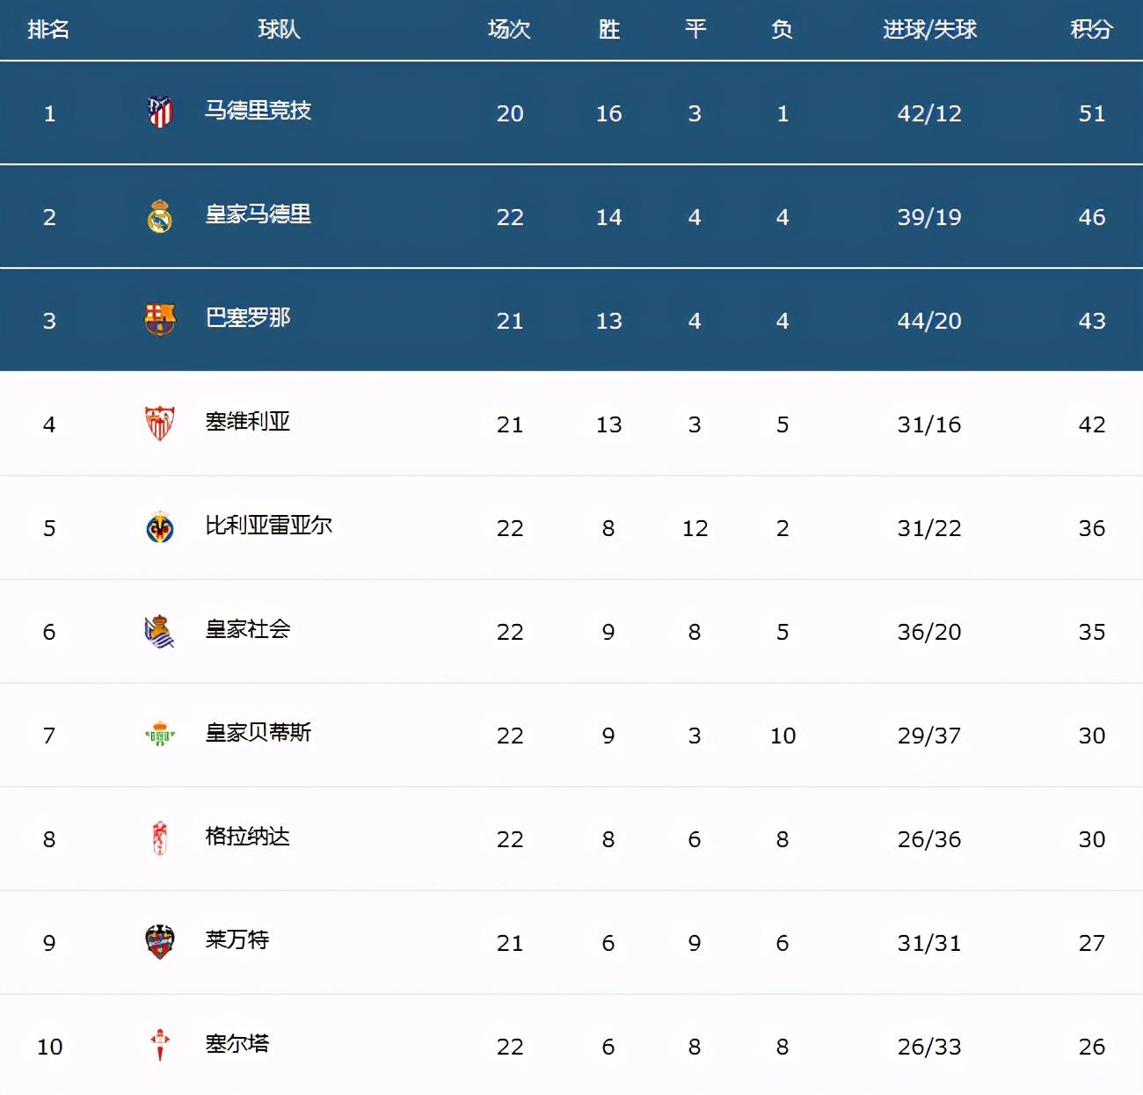This screenshot has height=1095, width=1143.
Task: Click the Barcelona club crest
Action: pos(160,320)
